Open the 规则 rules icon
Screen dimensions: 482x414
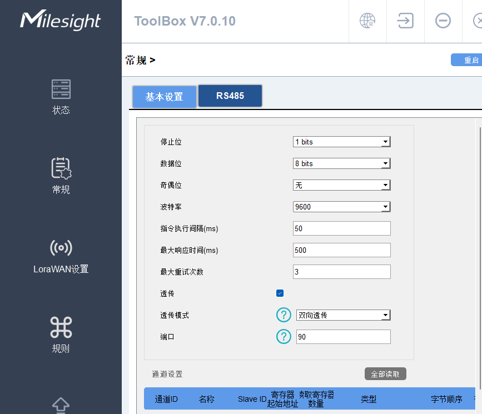[x=61, y=327]
